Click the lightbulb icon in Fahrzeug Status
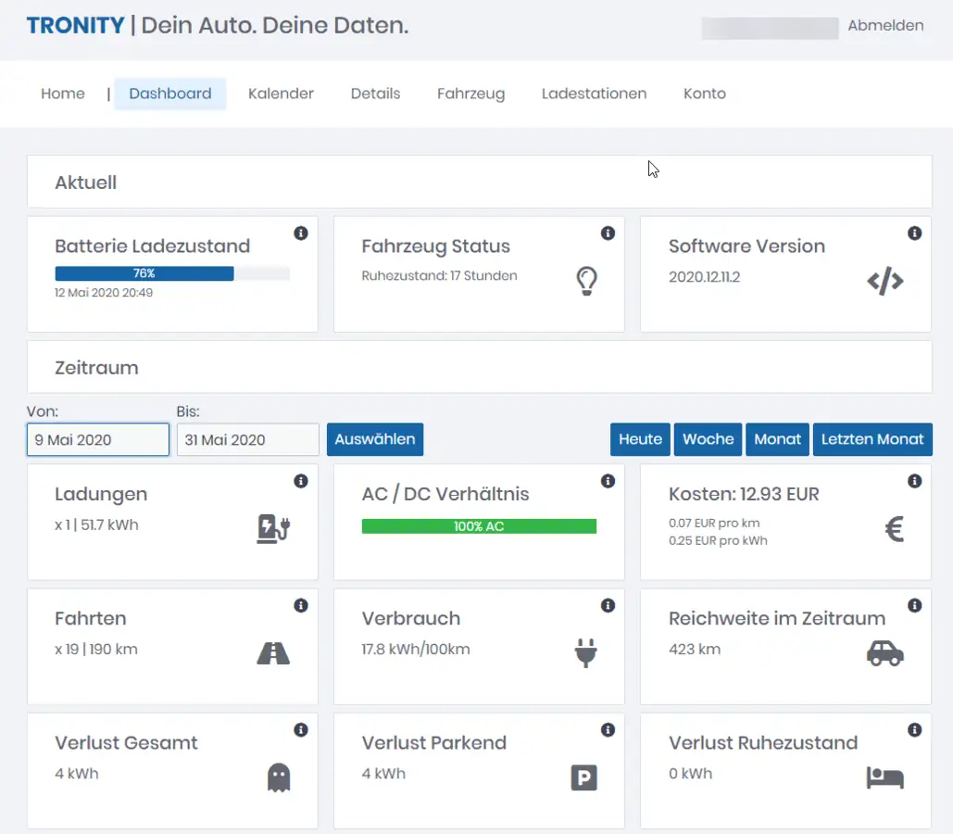This screenshot has height=834, width=953. 585,281
